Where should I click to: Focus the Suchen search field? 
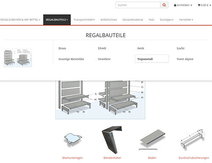click(x=138, y=5)
